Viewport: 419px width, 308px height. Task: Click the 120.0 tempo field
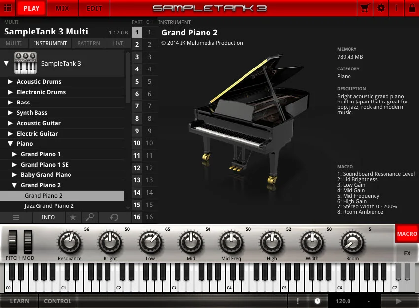pyautogui.click(x=343, y=301)
